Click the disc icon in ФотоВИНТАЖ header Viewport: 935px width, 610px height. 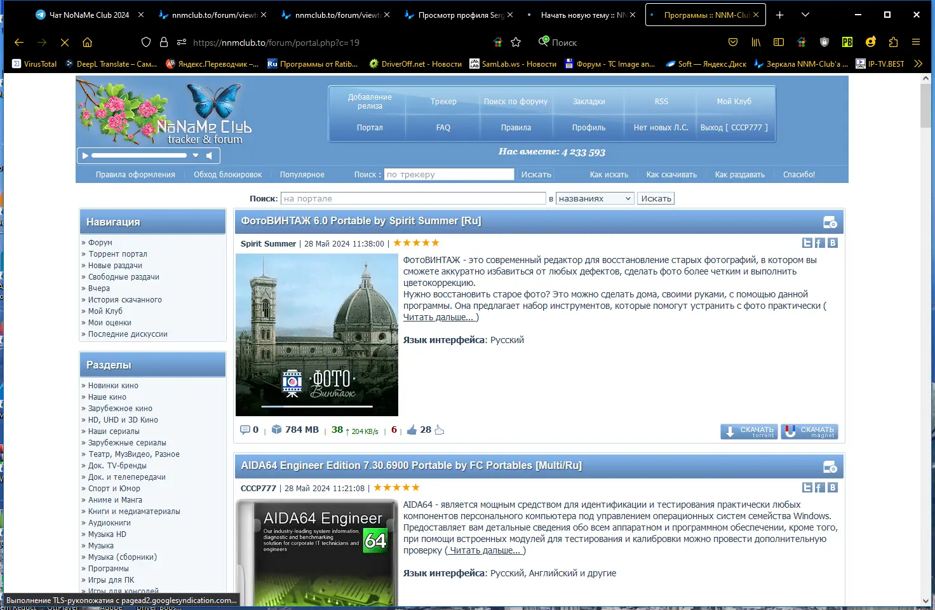click(830, 222)
